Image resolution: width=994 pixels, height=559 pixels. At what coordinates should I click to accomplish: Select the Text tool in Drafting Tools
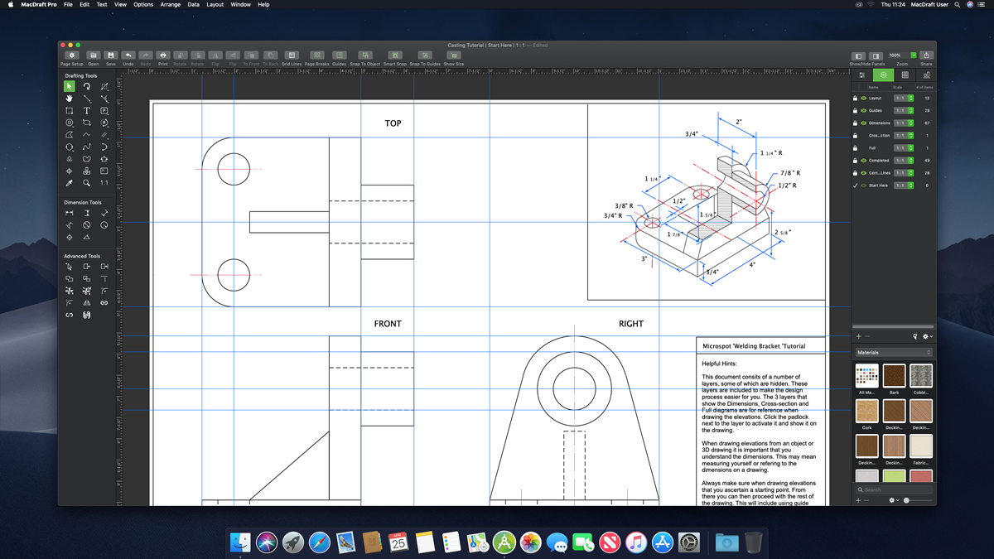[86, 110]
